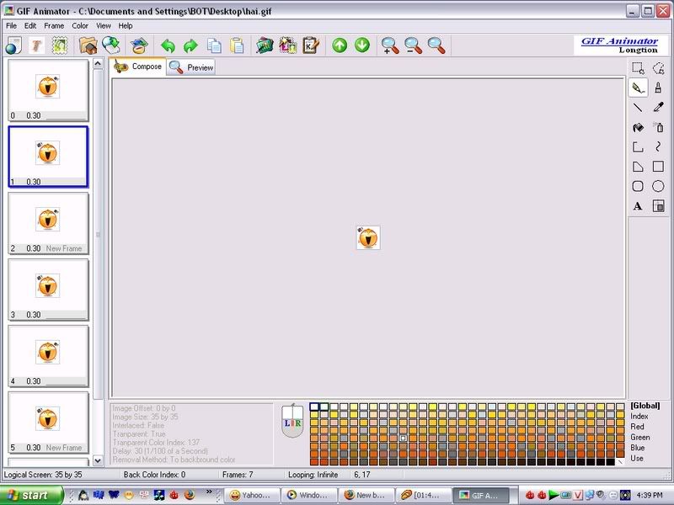Select the straight line tool

click(638, 108)
